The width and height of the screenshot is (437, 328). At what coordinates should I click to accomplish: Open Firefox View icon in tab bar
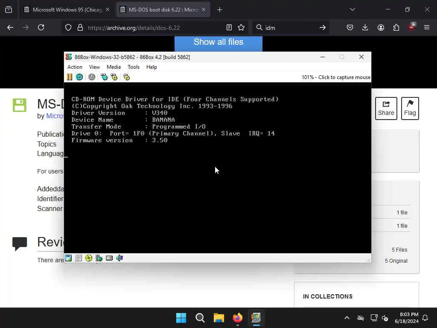point(9,10)
